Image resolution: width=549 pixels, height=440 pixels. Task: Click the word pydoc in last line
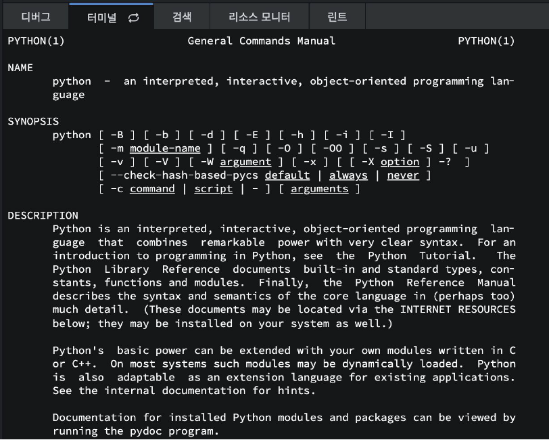145,431
